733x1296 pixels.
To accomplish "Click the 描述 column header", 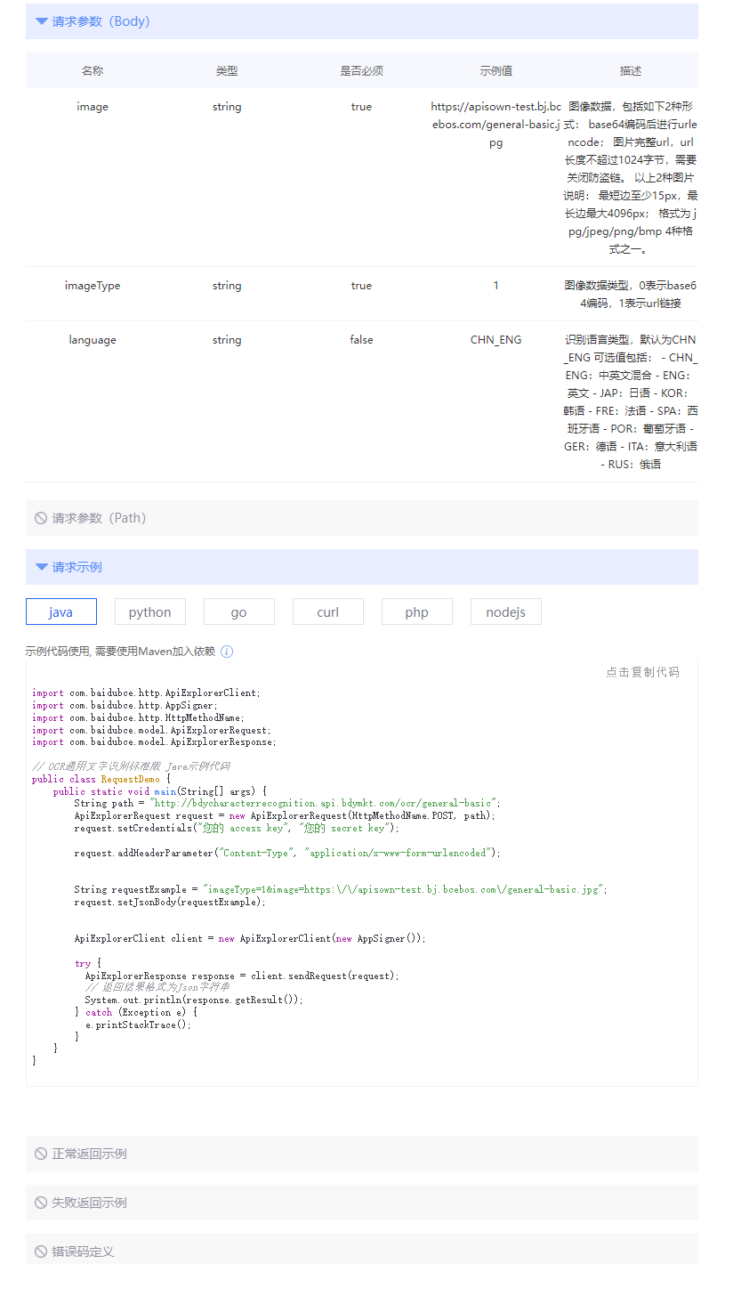I will coord(631,71).
